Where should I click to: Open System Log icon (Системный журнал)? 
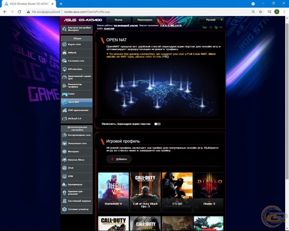point(64,201)
